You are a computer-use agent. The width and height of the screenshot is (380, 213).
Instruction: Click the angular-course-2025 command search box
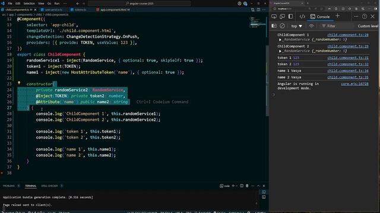(x=140, y=4)
